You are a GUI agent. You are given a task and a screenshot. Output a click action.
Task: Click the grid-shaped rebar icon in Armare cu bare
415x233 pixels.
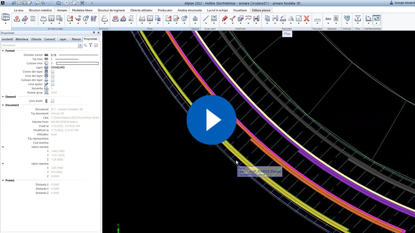(33, 19)
